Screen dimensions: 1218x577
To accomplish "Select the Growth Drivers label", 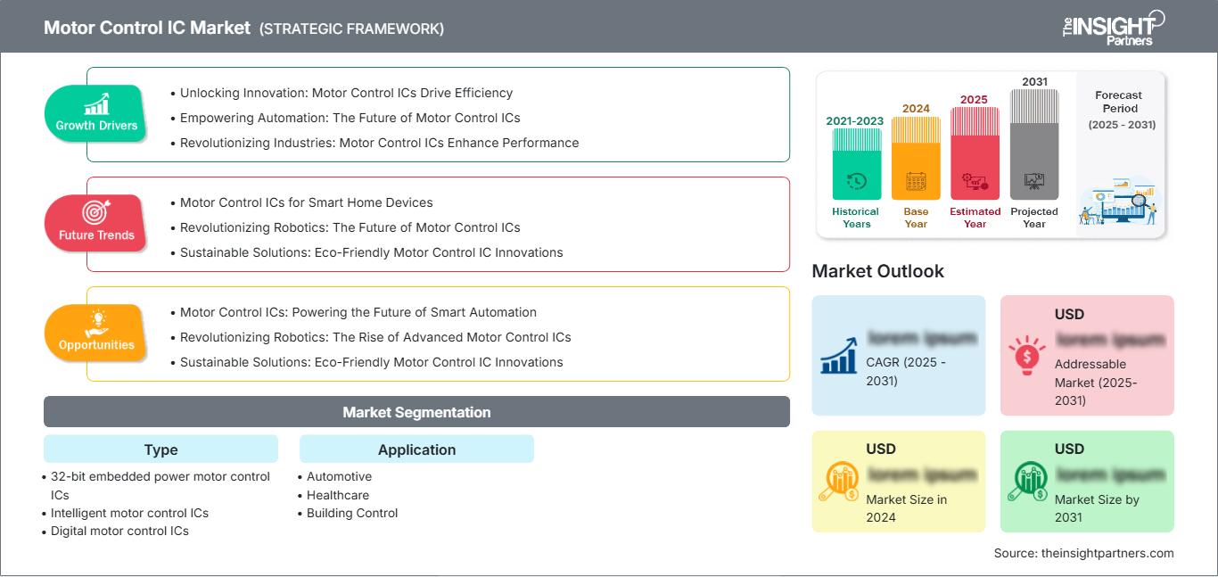I will click(96, 126).
